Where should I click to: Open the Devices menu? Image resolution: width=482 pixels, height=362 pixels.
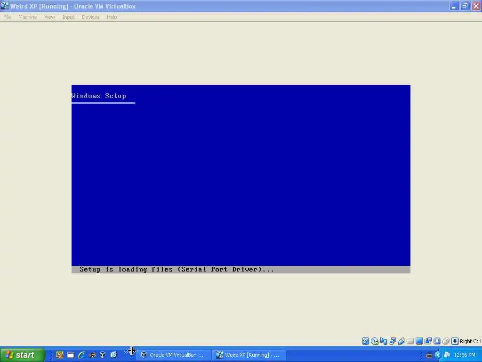point(91,17)
